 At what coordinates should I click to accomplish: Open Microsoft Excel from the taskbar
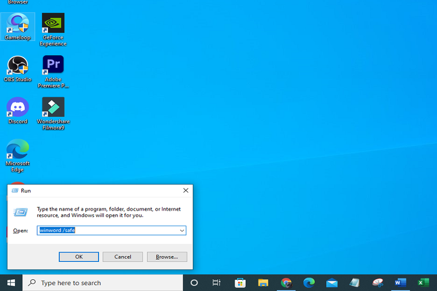[423, 283]
